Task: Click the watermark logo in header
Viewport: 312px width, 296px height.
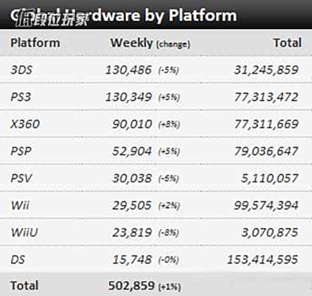Action: coord(50,16)
